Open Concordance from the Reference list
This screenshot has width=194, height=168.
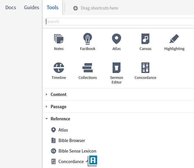point(71,161)
